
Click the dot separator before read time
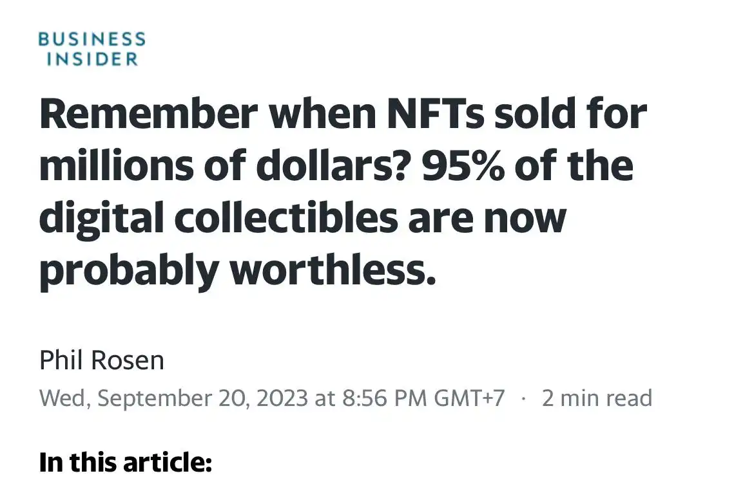click(x=524, y=398)
